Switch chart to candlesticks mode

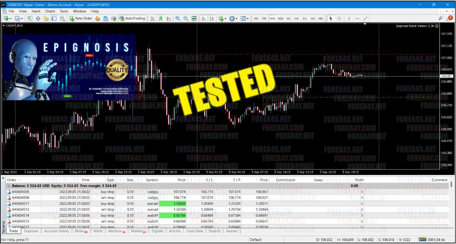160,19
